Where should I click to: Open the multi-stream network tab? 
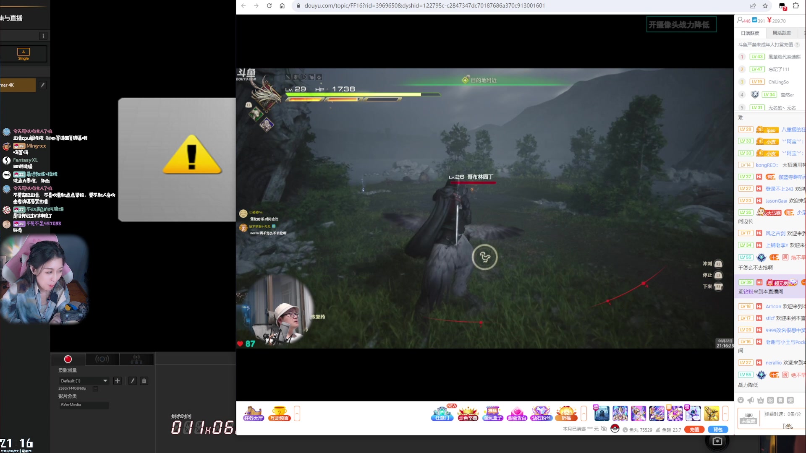coord(136,359)
